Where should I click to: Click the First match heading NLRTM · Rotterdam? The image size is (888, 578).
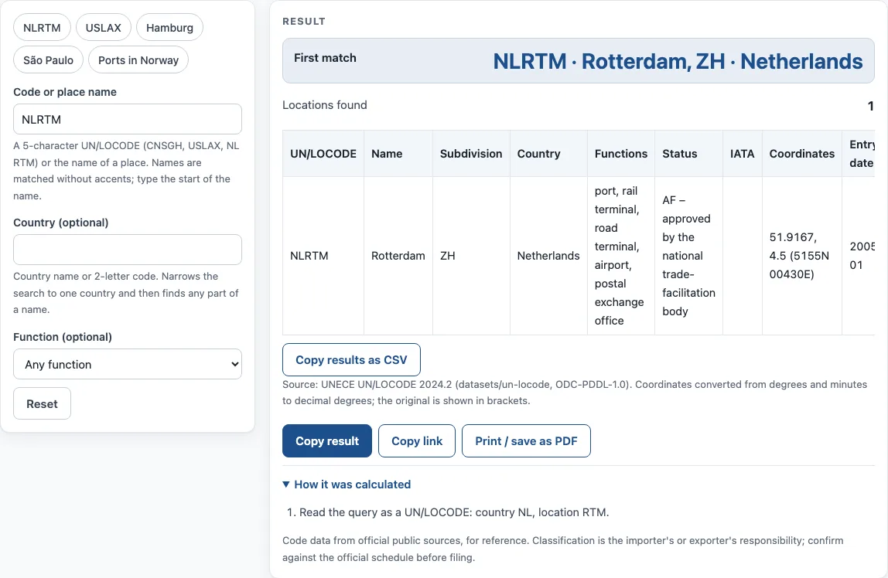pos(678,61)
